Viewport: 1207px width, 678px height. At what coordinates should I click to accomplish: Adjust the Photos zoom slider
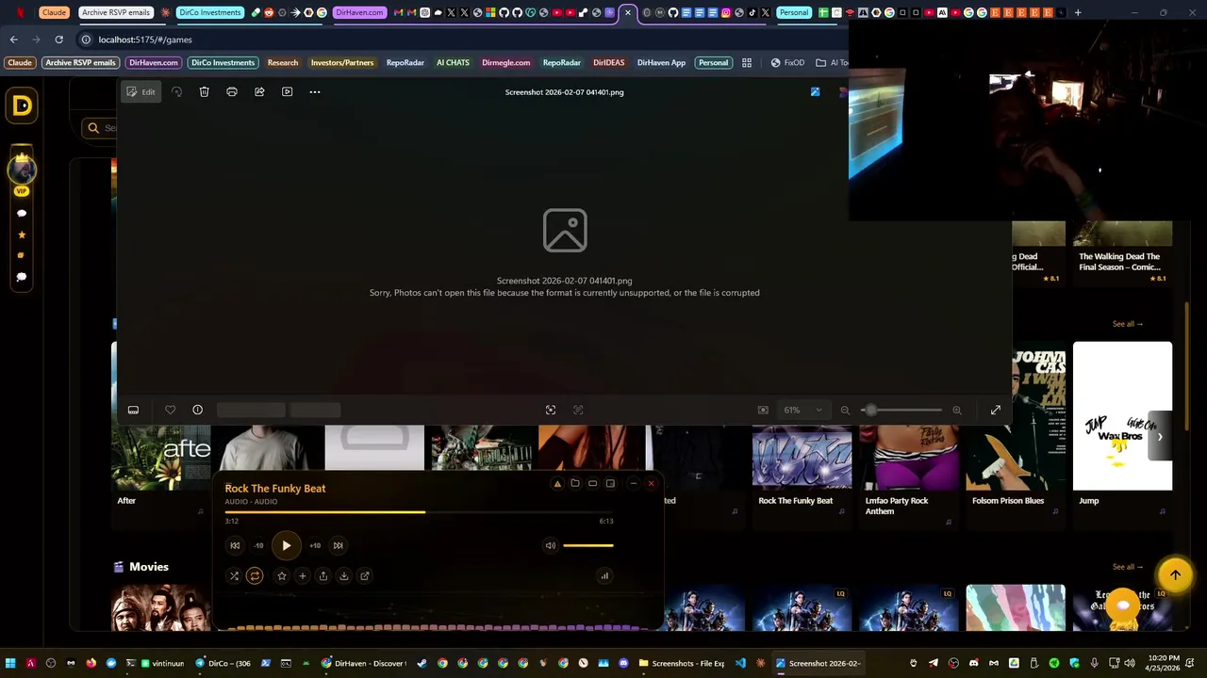tap(901, 410)
